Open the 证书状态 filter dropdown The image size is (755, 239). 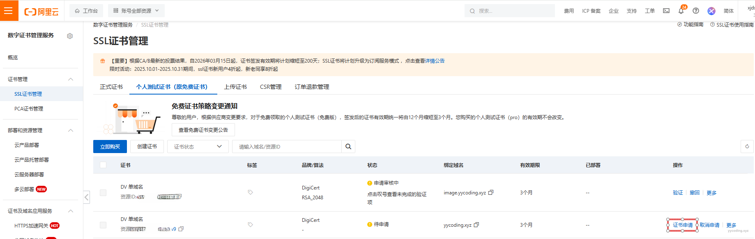198,147
